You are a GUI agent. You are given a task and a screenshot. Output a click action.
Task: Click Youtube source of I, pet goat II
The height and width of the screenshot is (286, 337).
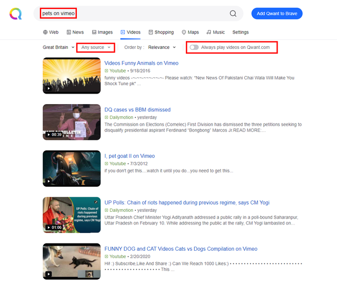[x=117, y=164]
